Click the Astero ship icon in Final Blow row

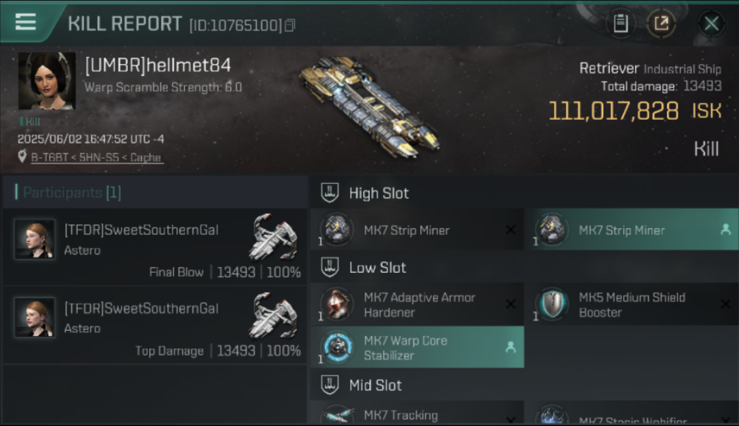275,237
